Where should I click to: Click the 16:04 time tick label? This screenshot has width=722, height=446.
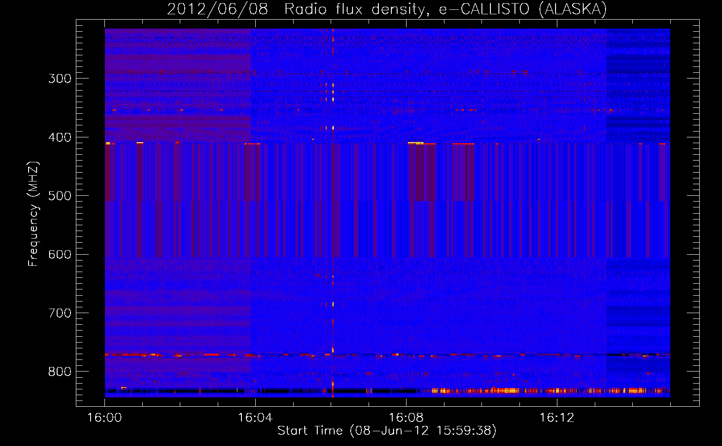255,417
